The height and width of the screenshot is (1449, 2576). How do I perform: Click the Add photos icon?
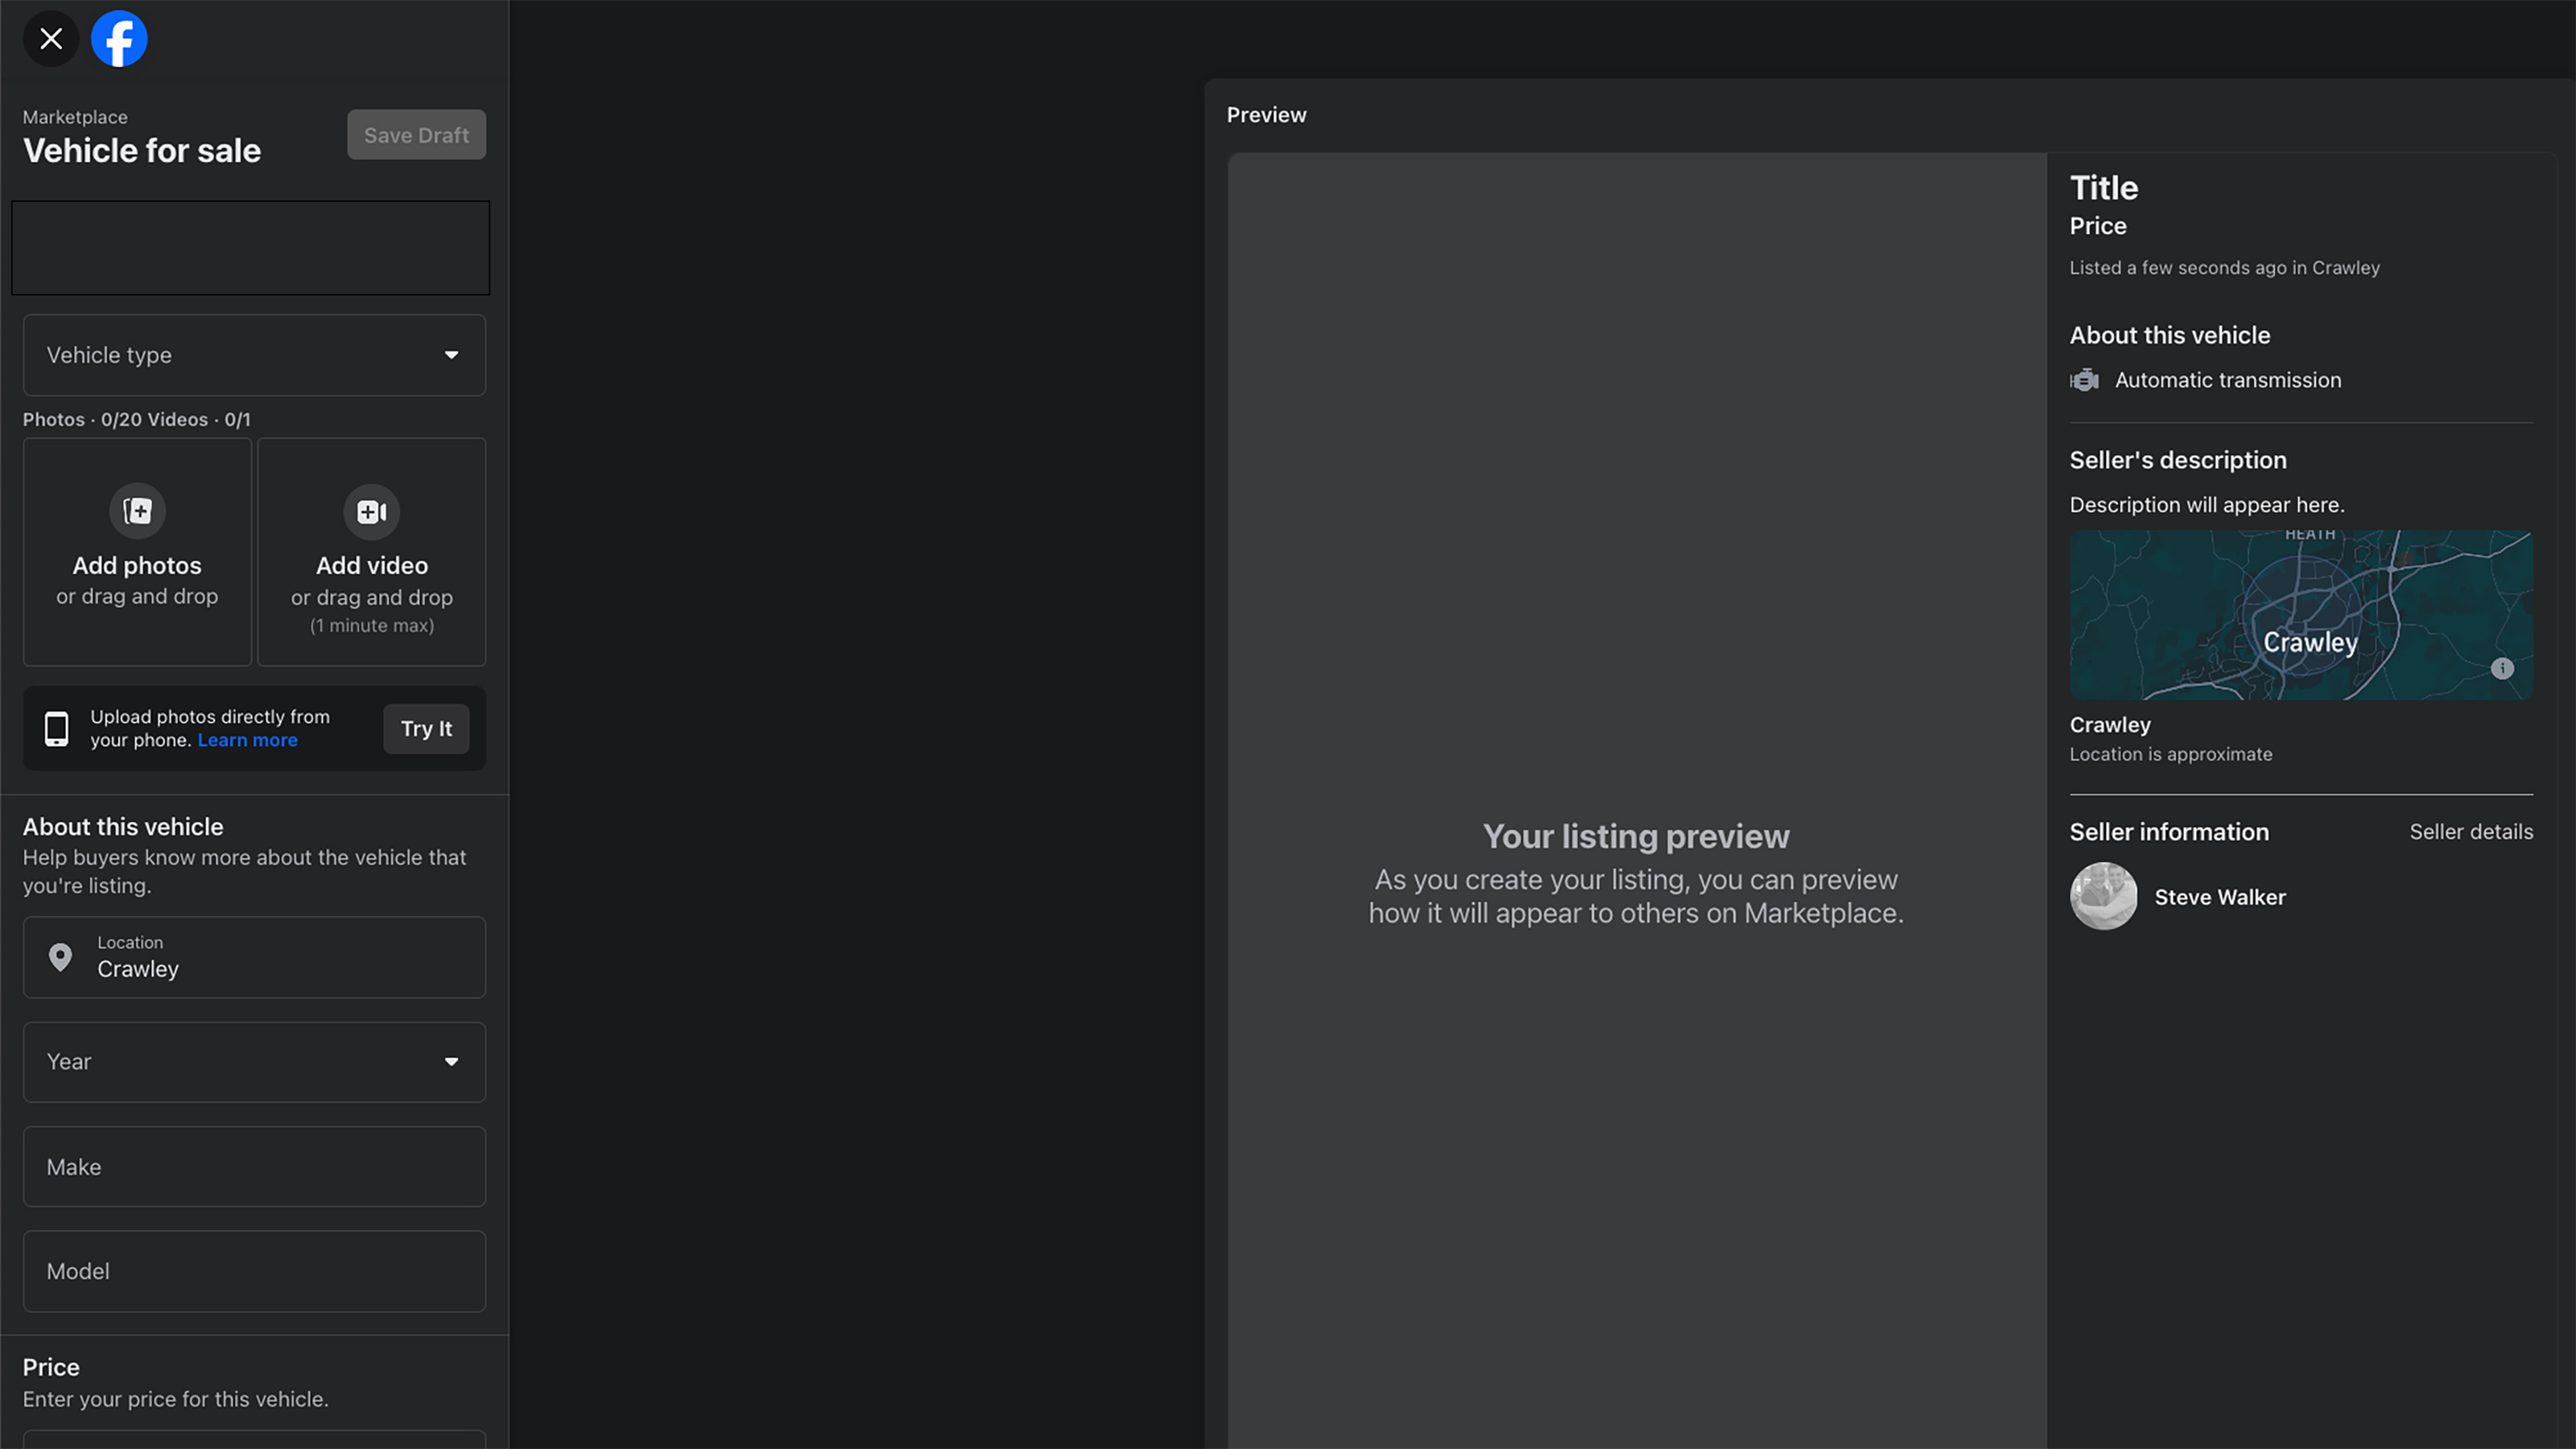[x=137, y=511]
